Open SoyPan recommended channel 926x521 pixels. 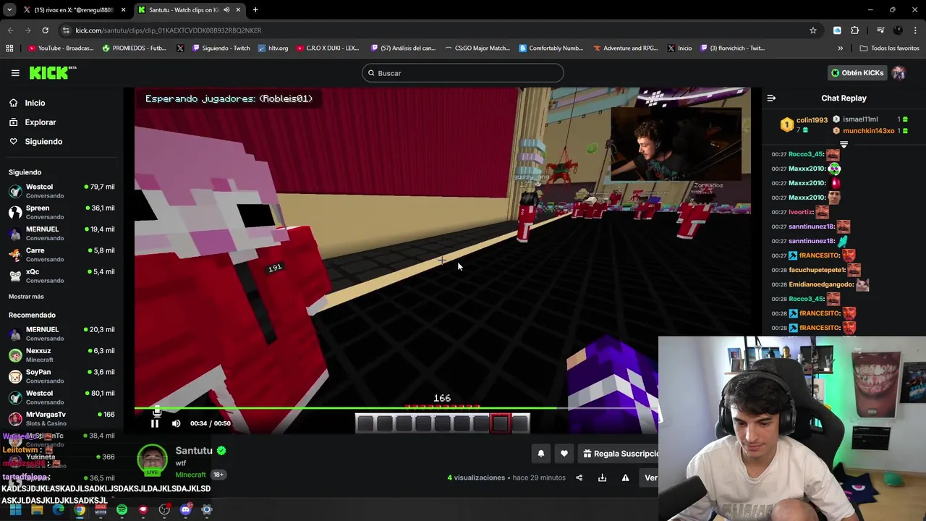pos(61,376)
